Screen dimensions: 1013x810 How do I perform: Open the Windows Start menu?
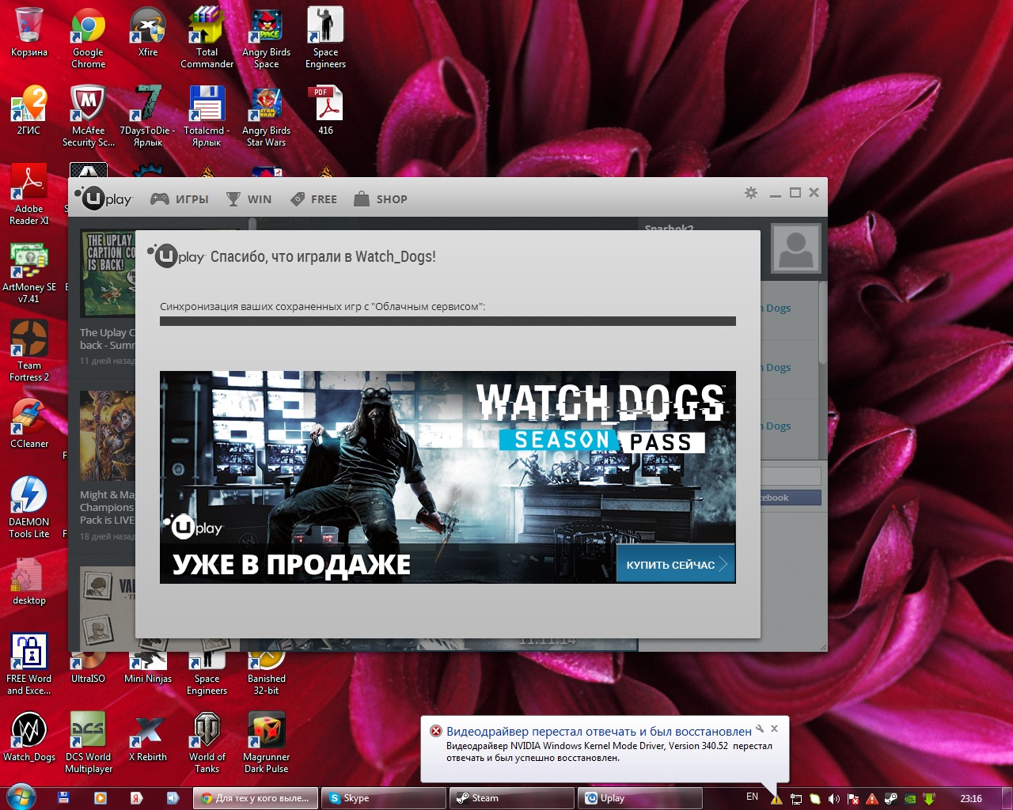(x=20, y=797)
